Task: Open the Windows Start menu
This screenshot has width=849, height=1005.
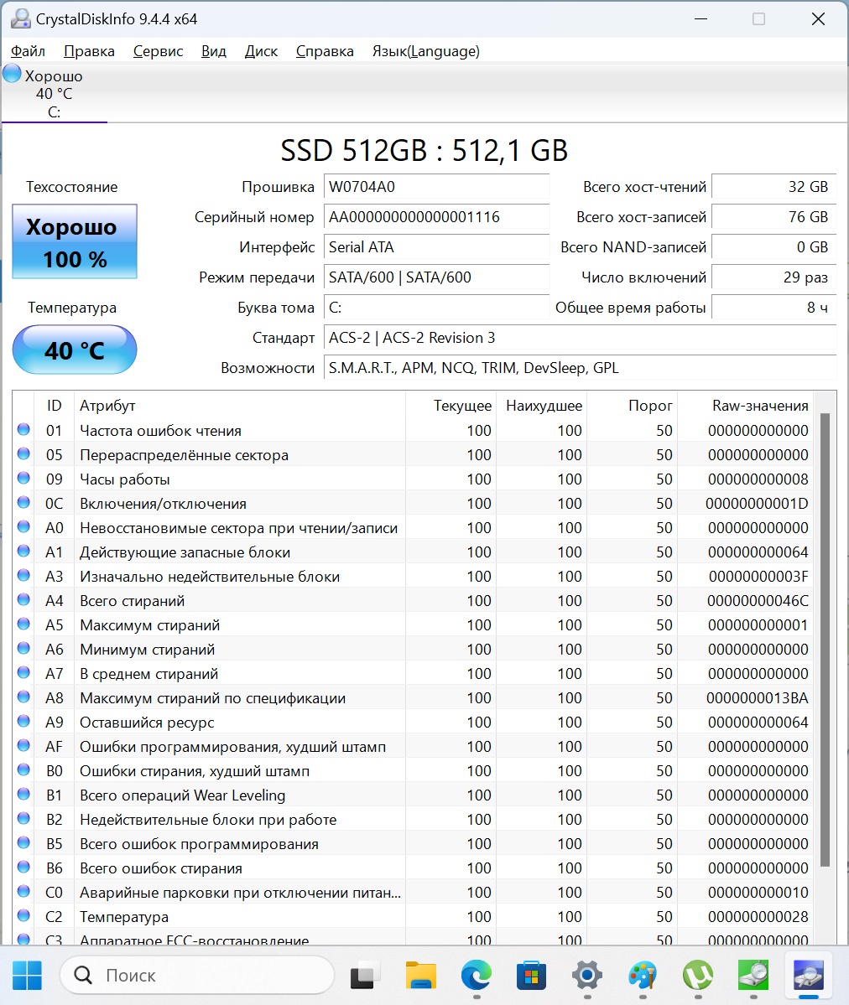Action: [x=27, y=976]
